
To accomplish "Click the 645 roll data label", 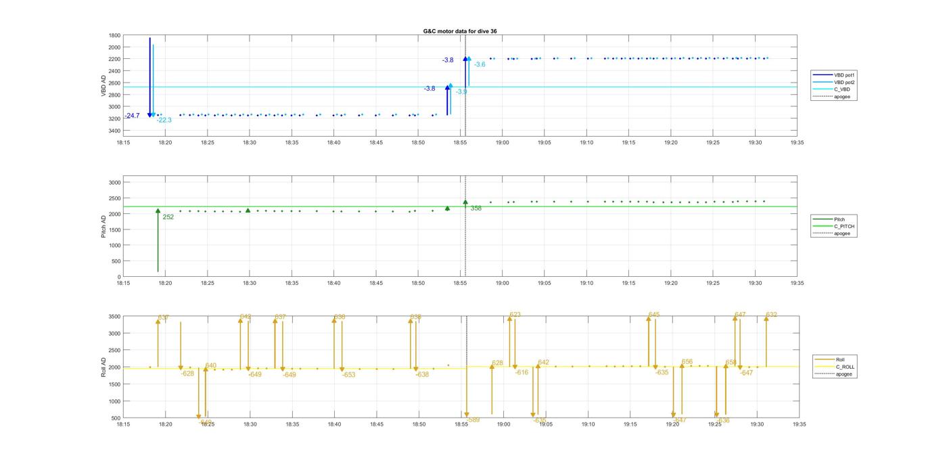I will click(x=654, y=315).
